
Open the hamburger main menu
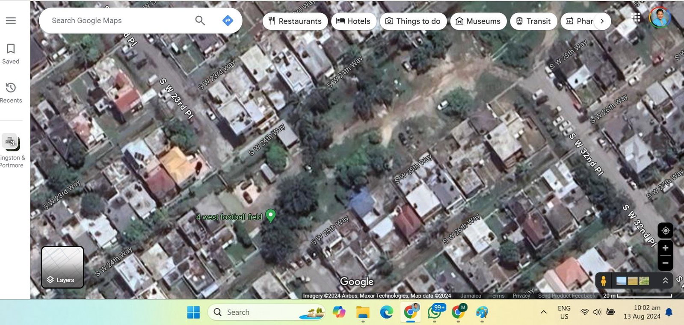[11, 21]
